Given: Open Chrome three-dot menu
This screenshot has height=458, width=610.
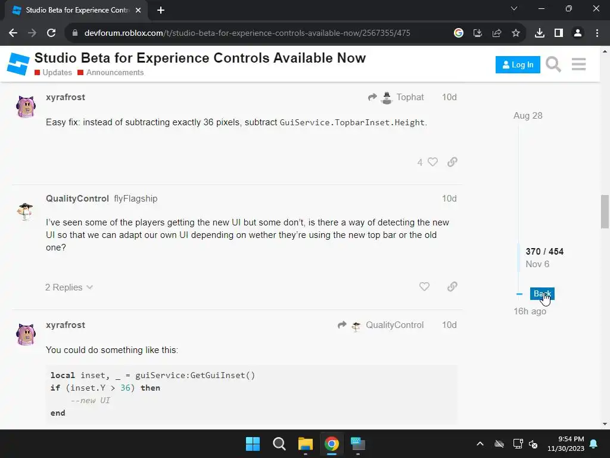Looking at the screenshot, I should tap(597, 33).
